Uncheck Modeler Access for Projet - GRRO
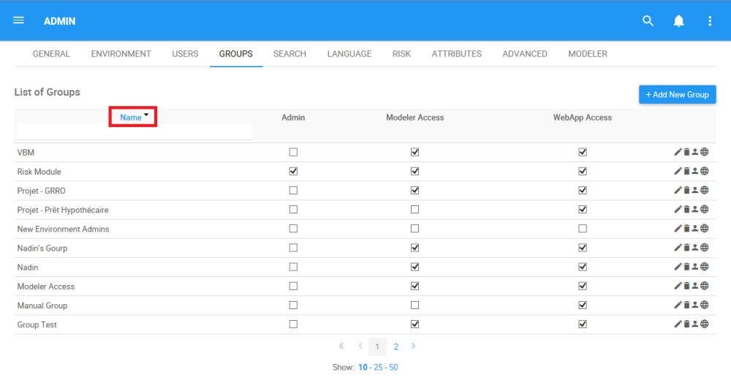Viewport: 731px width, 380px height. [x=415, y=190]
